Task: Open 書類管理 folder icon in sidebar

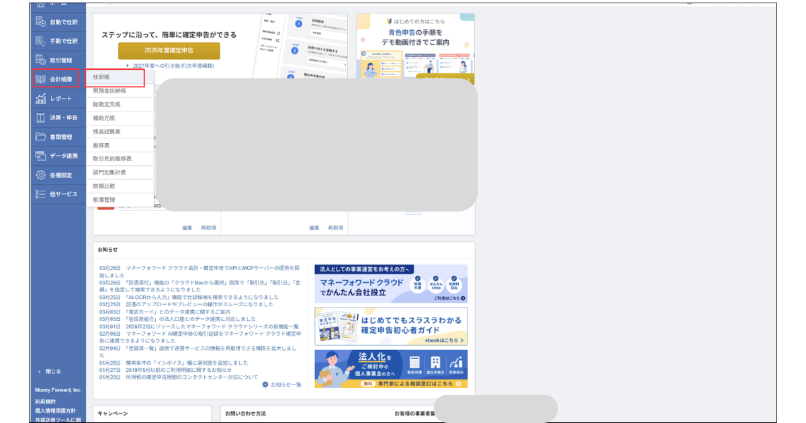Action: 40,137
